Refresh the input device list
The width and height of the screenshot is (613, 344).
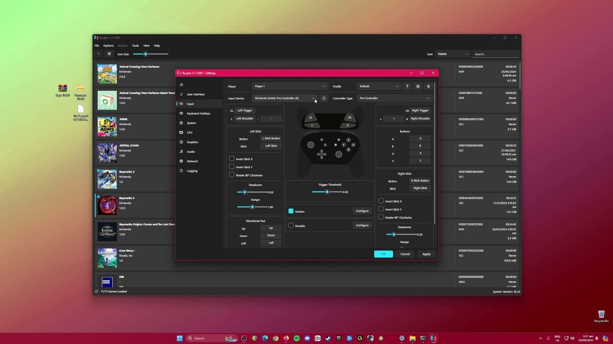(x=324, y=98)
